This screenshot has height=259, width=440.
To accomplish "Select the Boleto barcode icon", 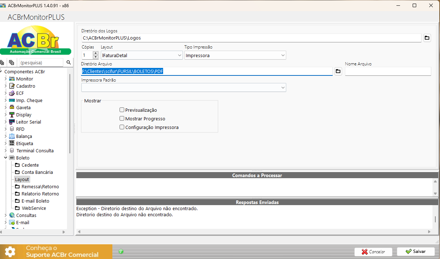I will pyautogui.click(x=12, y=158).
